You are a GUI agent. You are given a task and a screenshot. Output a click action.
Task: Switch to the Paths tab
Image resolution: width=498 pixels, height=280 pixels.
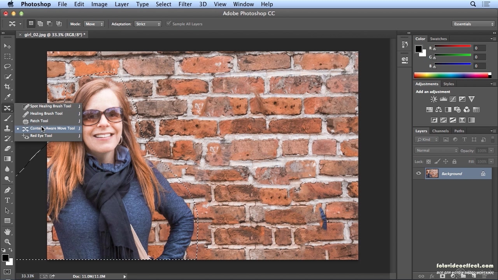click(459, 131)
